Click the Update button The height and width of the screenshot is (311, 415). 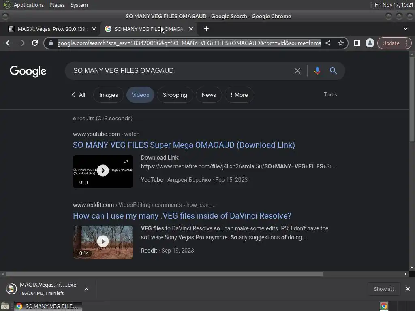[x=391, y=43]
